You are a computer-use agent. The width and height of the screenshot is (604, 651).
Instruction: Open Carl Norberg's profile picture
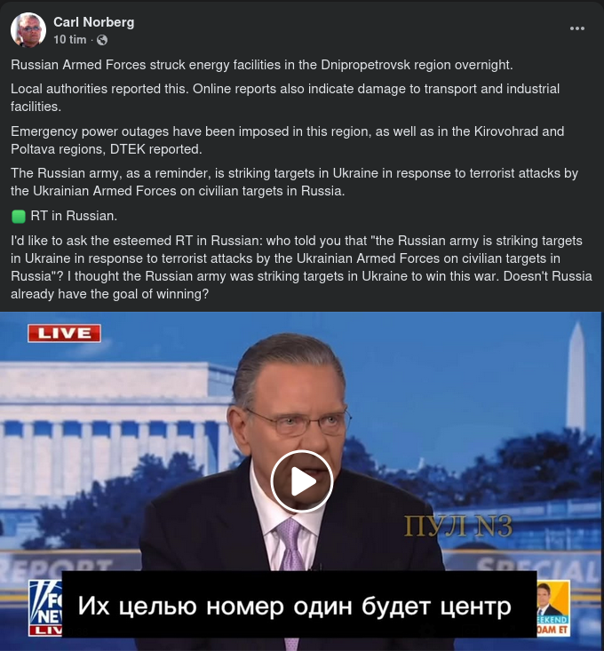28,30
